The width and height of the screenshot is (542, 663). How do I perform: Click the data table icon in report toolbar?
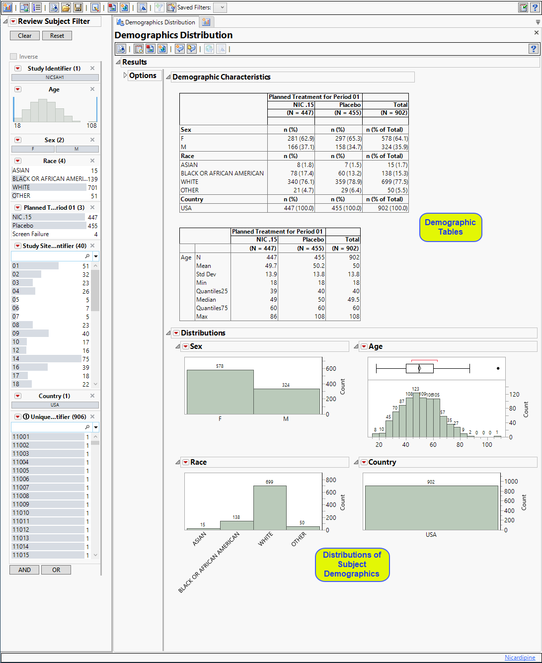point(139,49)
